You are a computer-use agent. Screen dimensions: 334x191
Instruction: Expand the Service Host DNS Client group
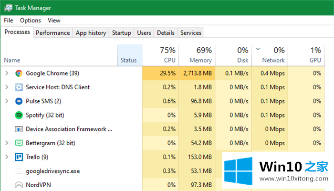pos(7,87)
